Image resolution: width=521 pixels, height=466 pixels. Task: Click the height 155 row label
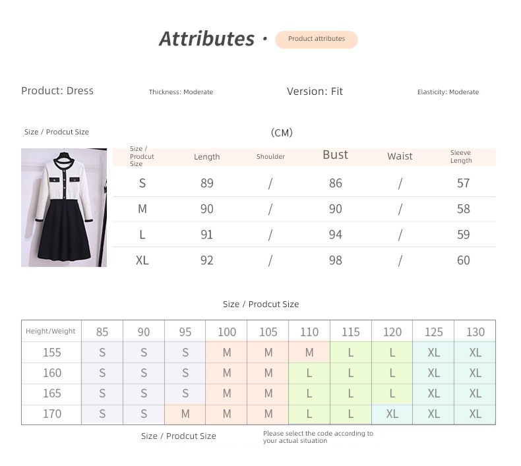pyautogui.click(x=52, y=353)
